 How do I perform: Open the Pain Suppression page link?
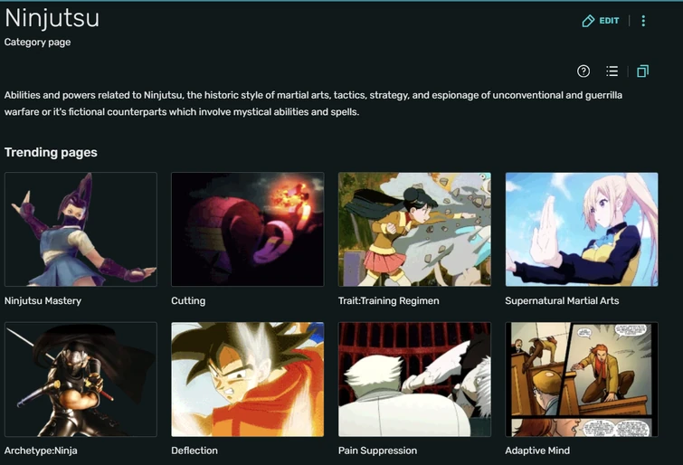click(x=377, y=451)
